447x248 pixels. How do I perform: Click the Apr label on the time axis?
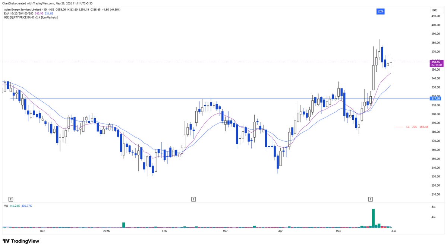[x=280, y=231]
